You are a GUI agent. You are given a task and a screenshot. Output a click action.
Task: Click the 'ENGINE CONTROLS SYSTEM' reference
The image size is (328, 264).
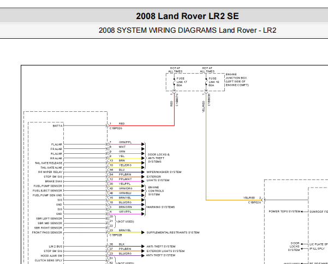coord(156,191)
